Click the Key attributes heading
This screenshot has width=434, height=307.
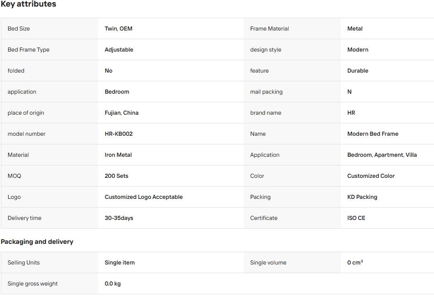[x=28, y=4]
